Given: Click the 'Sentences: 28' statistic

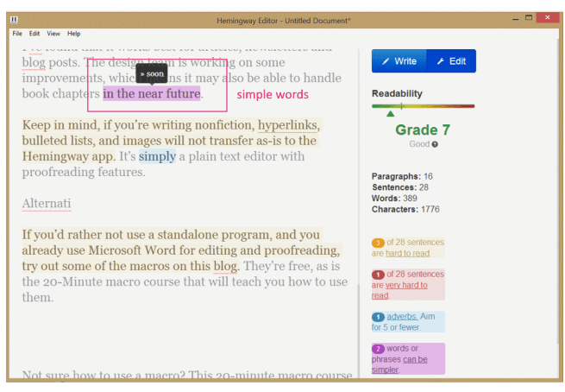Looking at the screenshot, I should click(x=400, y=187).
